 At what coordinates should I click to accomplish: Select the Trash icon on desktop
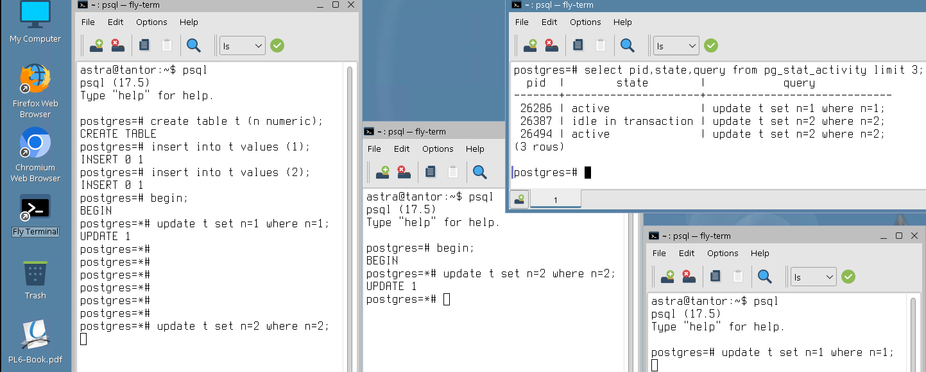tap(35, 274)
